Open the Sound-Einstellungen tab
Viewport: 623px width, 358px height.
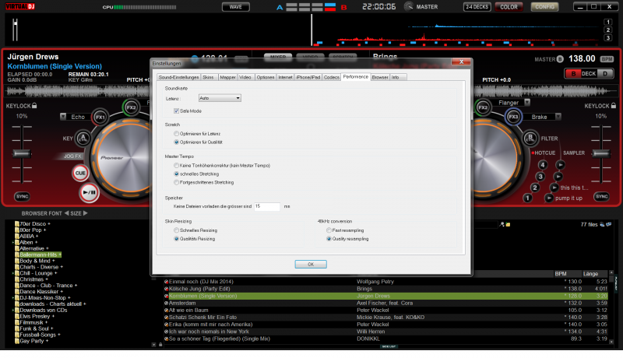click(x=179, y=77)
